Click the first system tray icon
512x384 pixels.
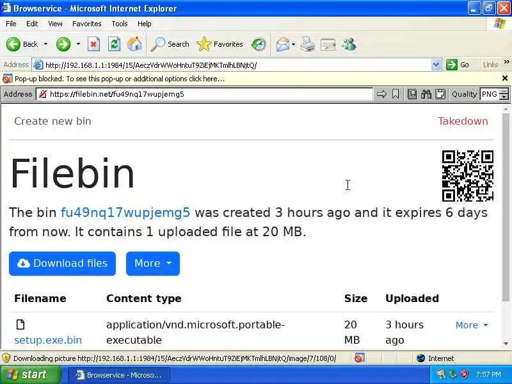point(441,374)
